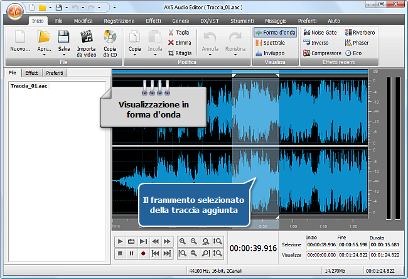Enable the Inviluppo view

coord(270,53)
